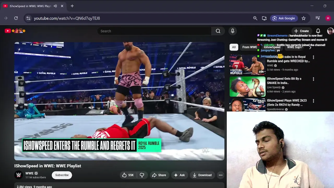Click in the YouTube search box
The width and height of the screenshot is (334, 188).
click(x=154, y=31)
